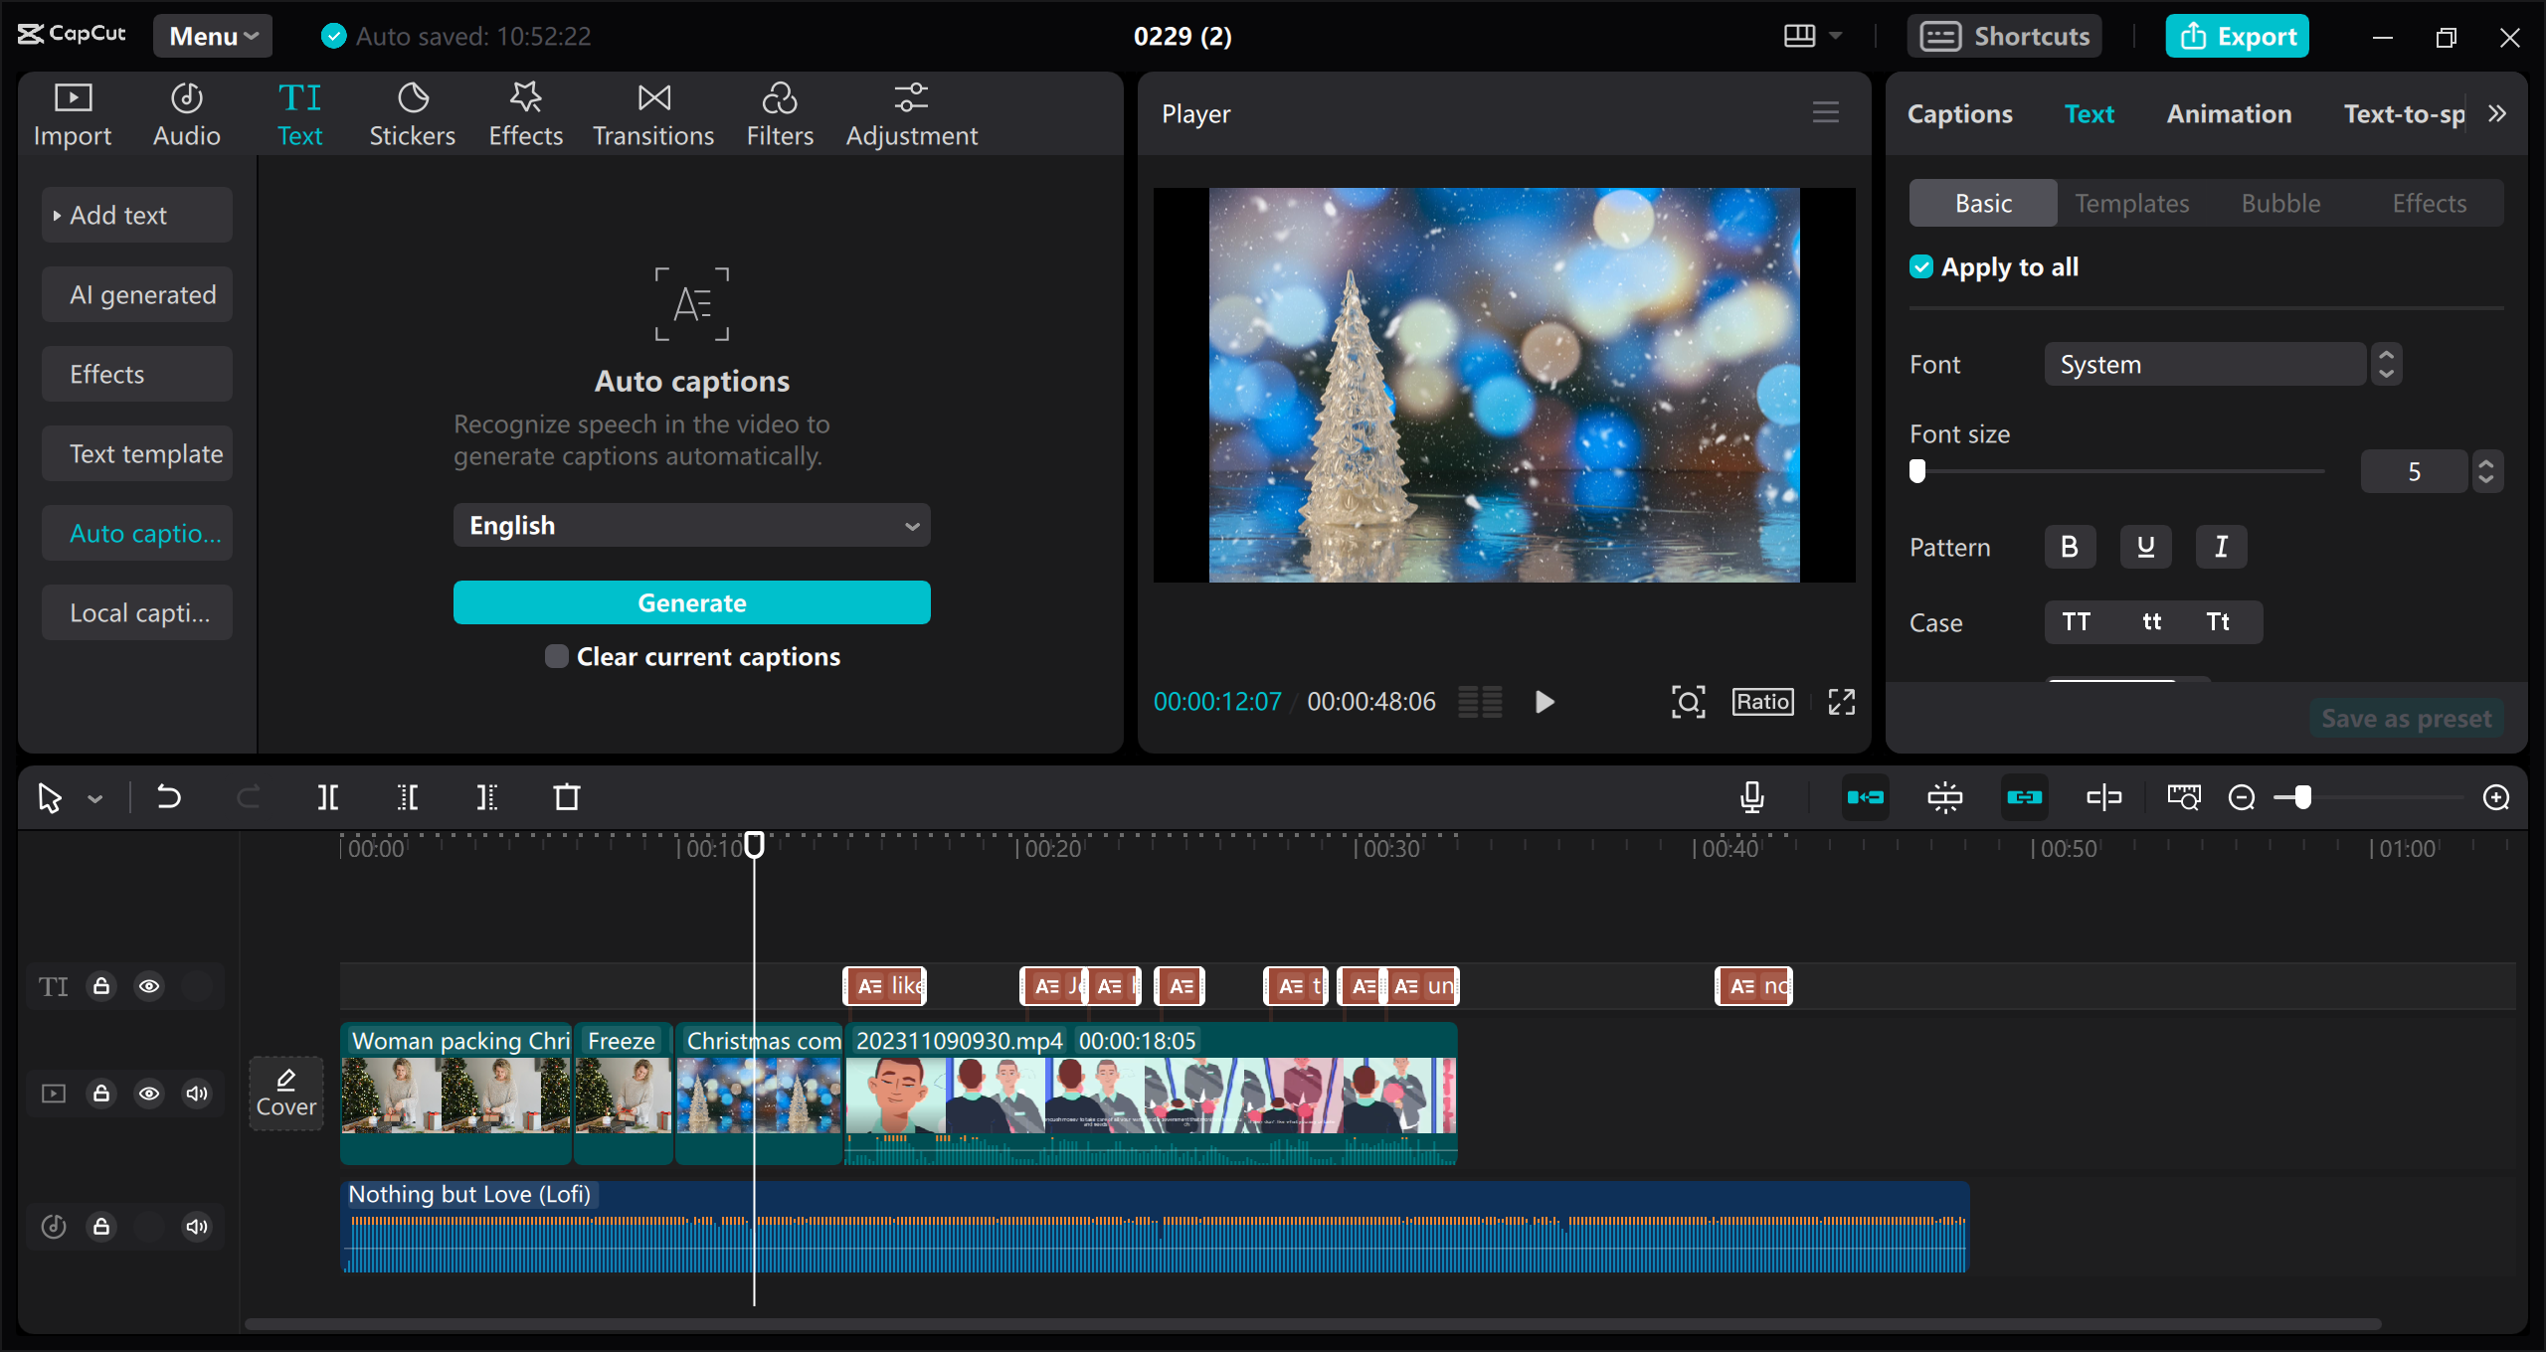
Task: Uncheck Apply to all
Action: [x=1921, y=265]
